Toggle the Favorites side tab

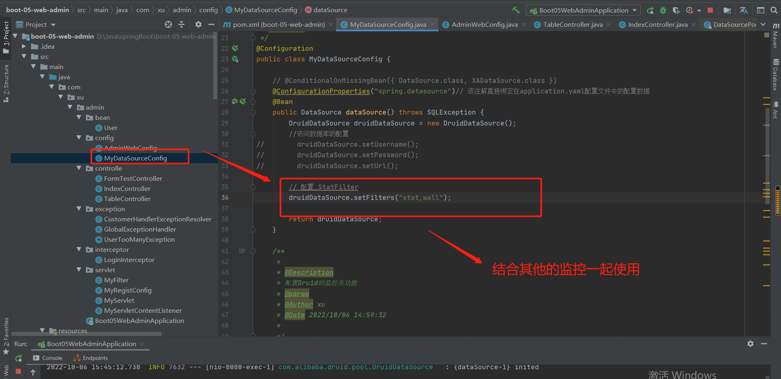6,336
